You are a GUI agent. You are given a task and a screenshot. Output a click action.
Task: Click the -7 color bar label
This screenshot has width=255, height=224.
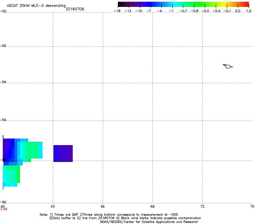(149, 11)
